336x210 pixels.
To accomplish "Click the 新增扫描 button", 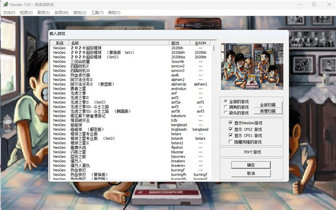I will click(x=268, y=111).
